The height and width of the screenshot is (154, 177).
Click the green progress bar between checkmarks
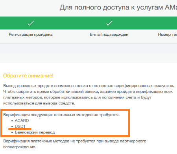(70, 23)
